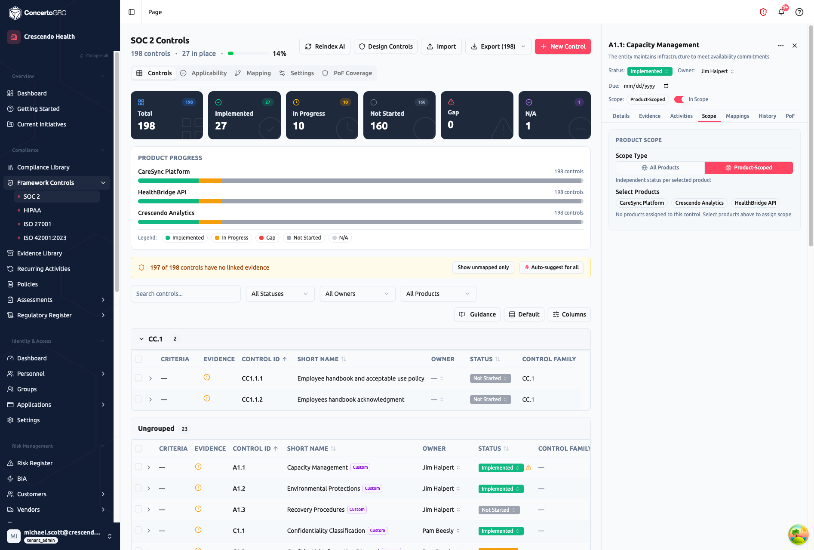Click Show unmapped only
814x550 pixels.
483,267
